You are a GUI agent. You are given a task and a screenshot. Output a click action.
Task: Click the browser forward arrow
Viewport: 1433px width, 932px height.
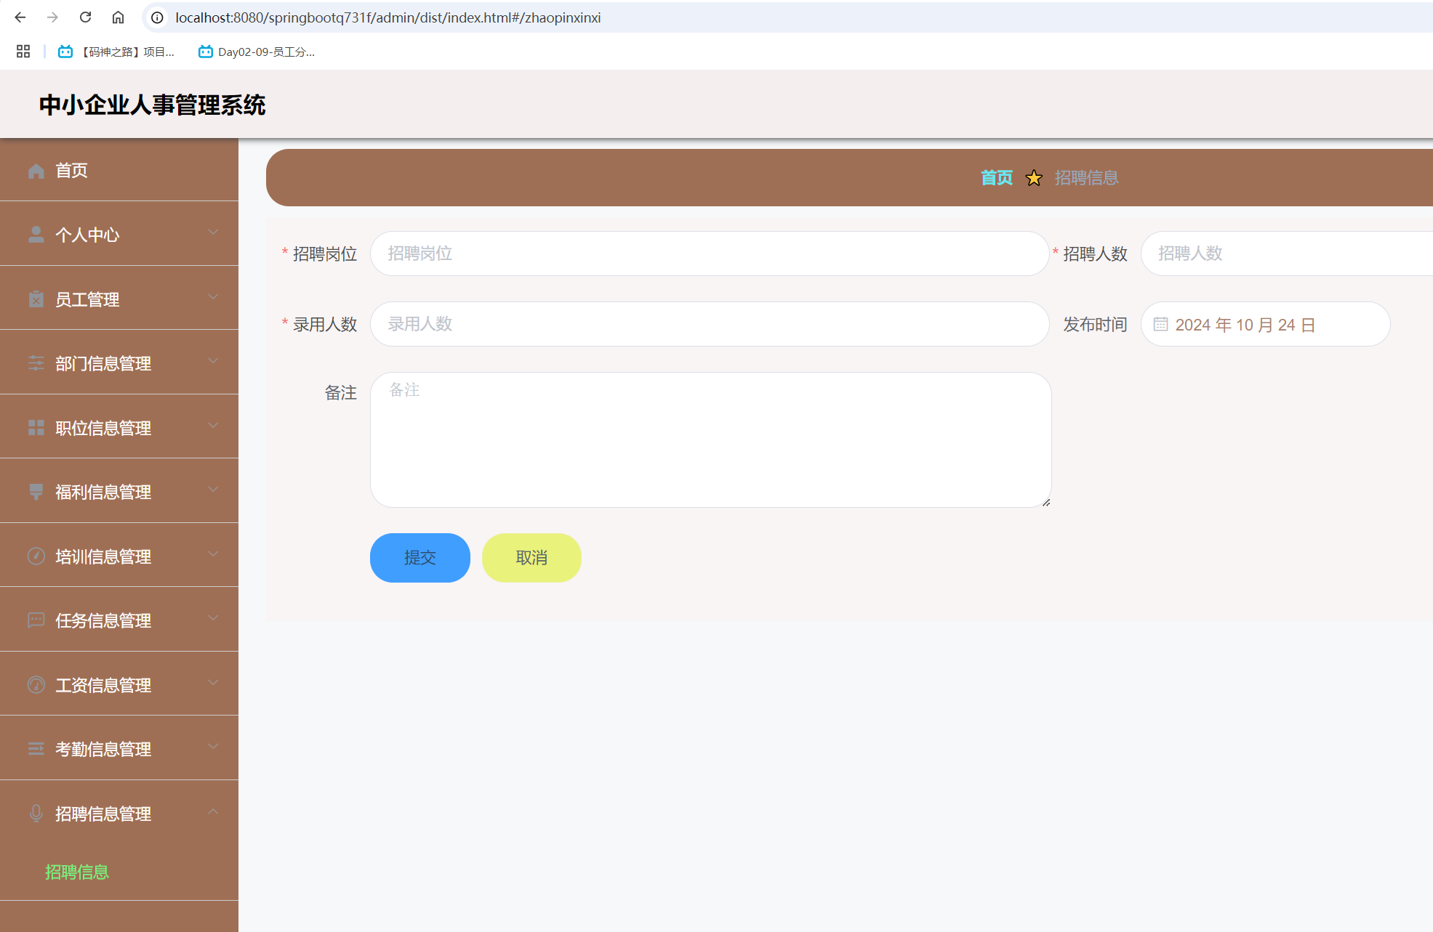[x=52, y=17]
